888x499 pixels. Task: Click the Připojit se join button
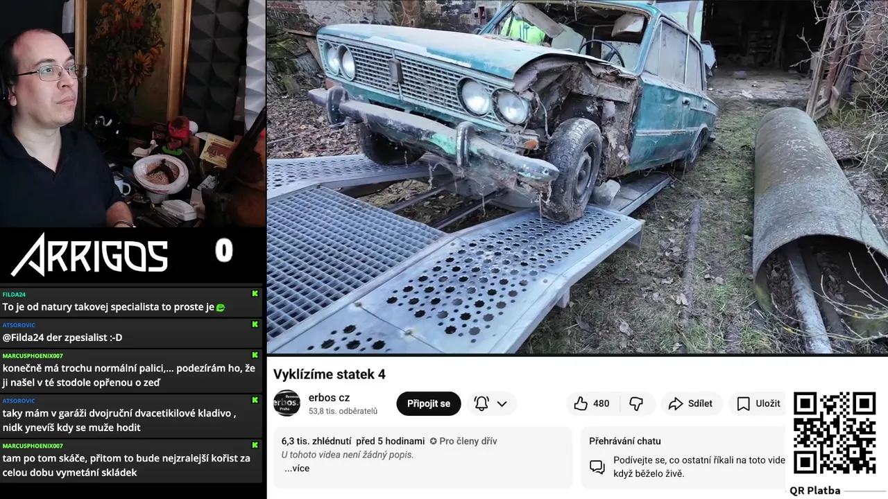tap(429, 403)
